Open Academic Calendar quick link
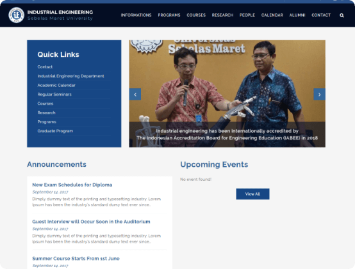 56,86
